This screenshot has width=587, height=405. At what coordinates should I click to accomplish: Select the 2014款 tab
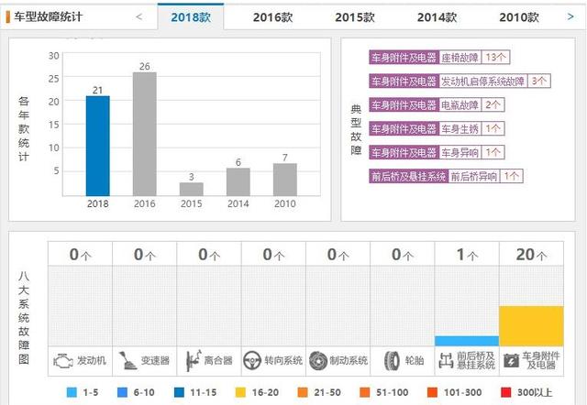coord(437,17)
